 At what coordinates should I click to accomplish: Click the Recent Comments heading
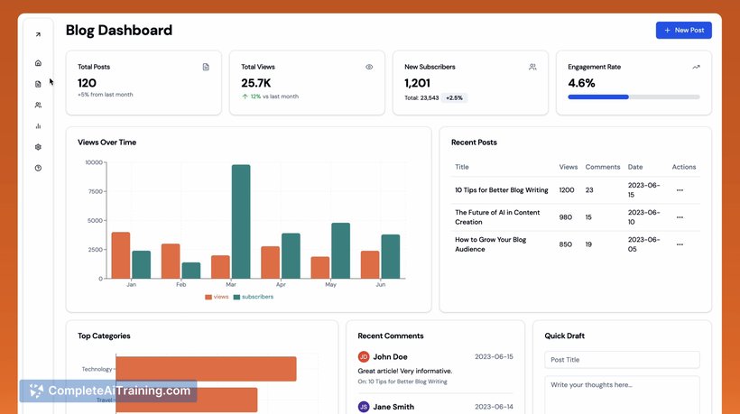coord(390,336)
